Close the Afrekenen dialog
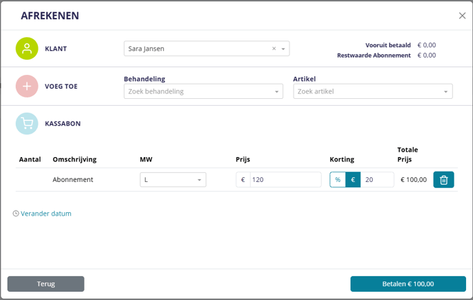Image resolution: width=473 pixels, height=300 pixels. pos(462,16)
